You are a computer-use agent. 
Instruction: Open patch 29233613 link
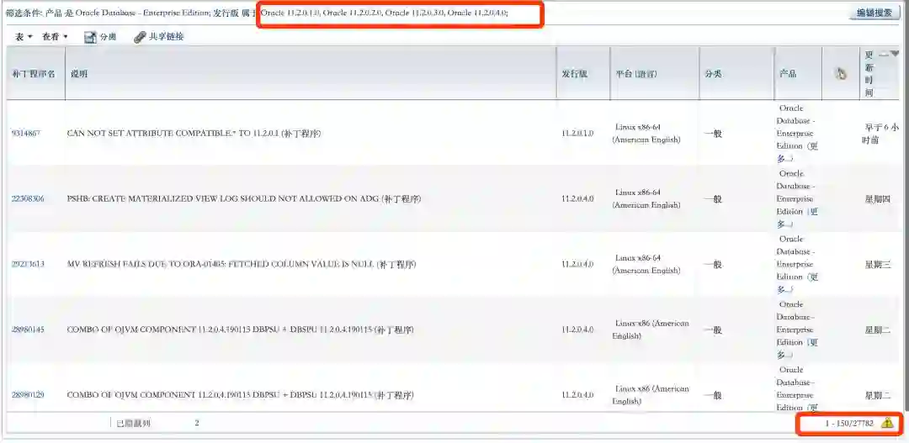pyautogui.click(x=28, y=264)
